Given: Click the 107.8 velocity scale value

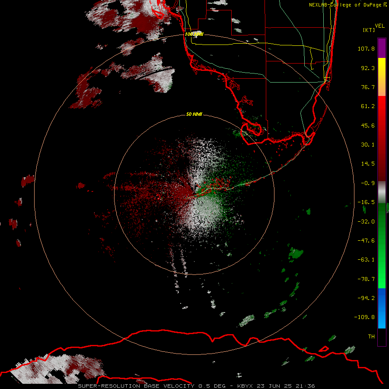Looking at the screenshot, I should pos(366,48).
